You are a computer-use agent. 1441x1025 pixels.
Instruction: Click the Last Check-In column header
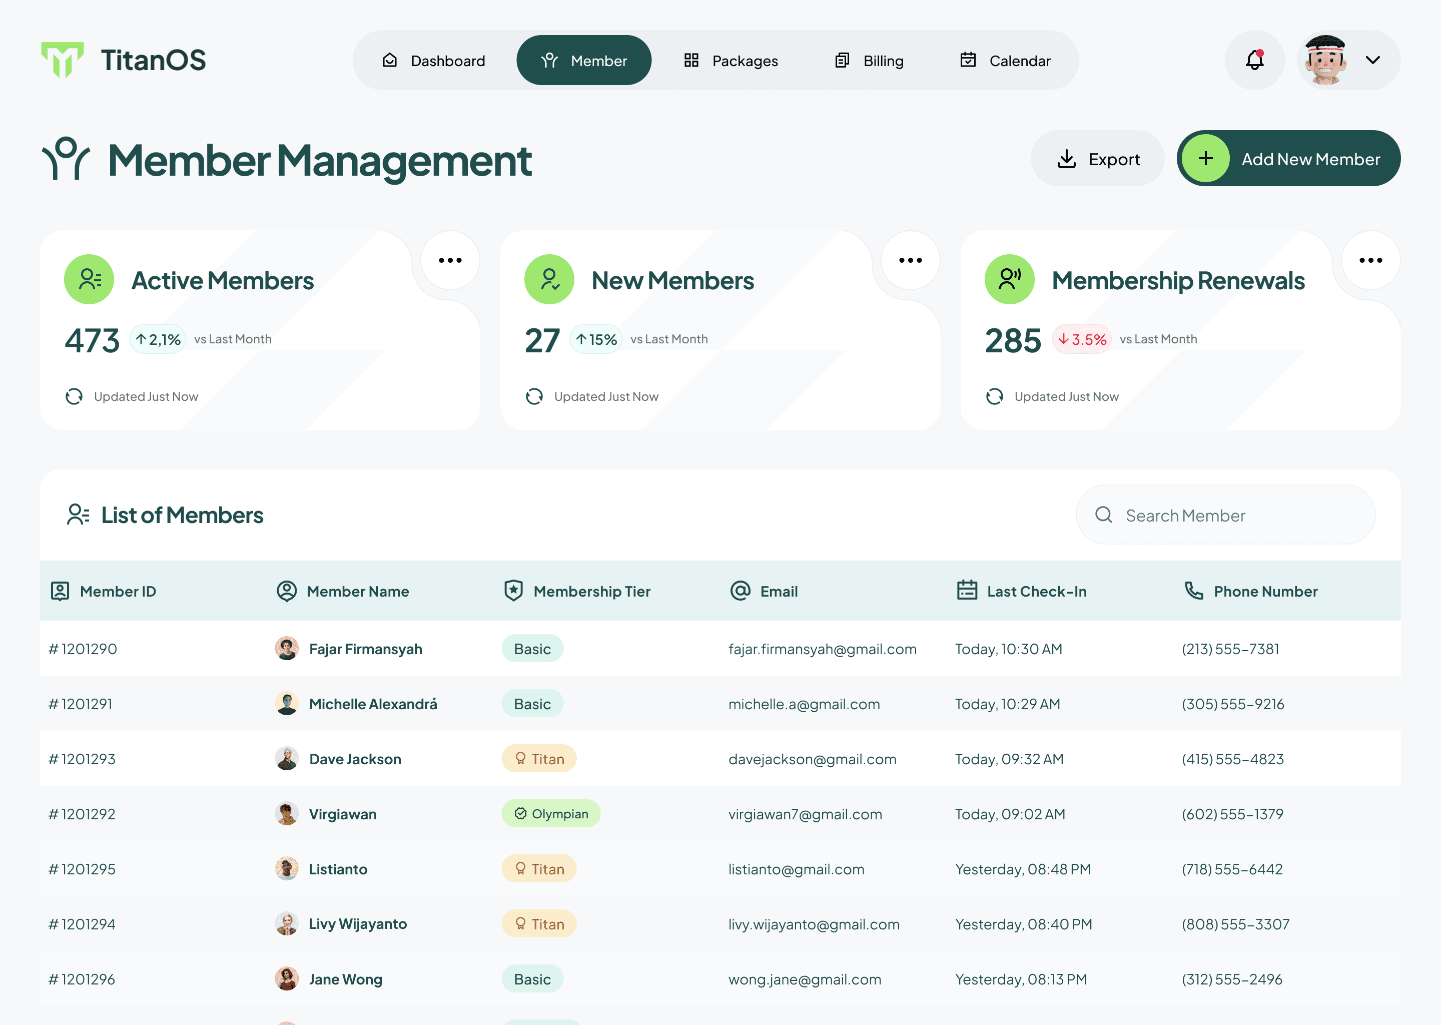[x=1021, y=592]
